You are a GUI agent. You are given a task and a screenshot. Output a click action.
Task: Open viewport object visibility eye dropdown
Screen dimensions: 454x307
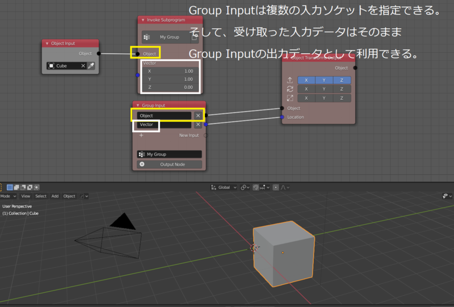447,196
